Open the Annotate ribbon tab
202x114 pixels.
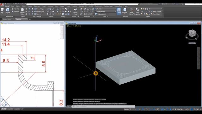pyautogui.click(x=50, y=6)
